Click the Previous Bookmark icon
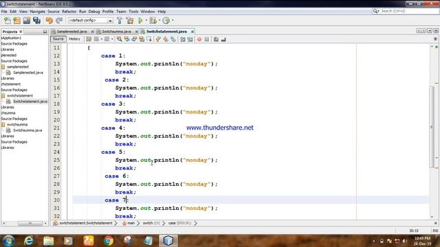The height and width of the screenshot is (247, 440). click(158, 39)
